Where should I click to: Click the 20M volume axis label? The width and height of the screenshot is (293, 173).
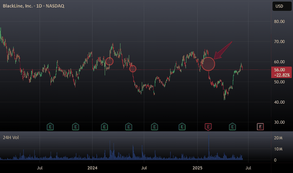pos(278,138)
